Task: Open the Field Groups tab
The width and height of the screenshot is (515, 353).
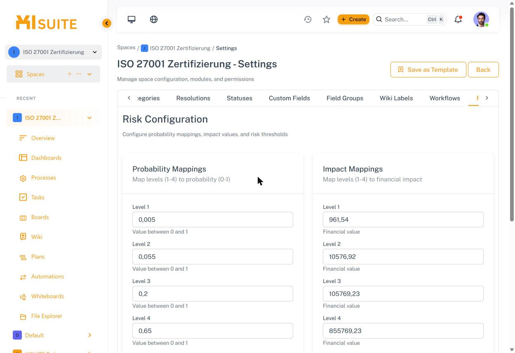Action: [x=345, y=98]
